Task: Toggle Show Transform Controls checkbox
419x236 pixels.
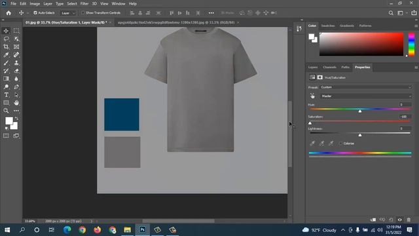Action: (83, 12)
